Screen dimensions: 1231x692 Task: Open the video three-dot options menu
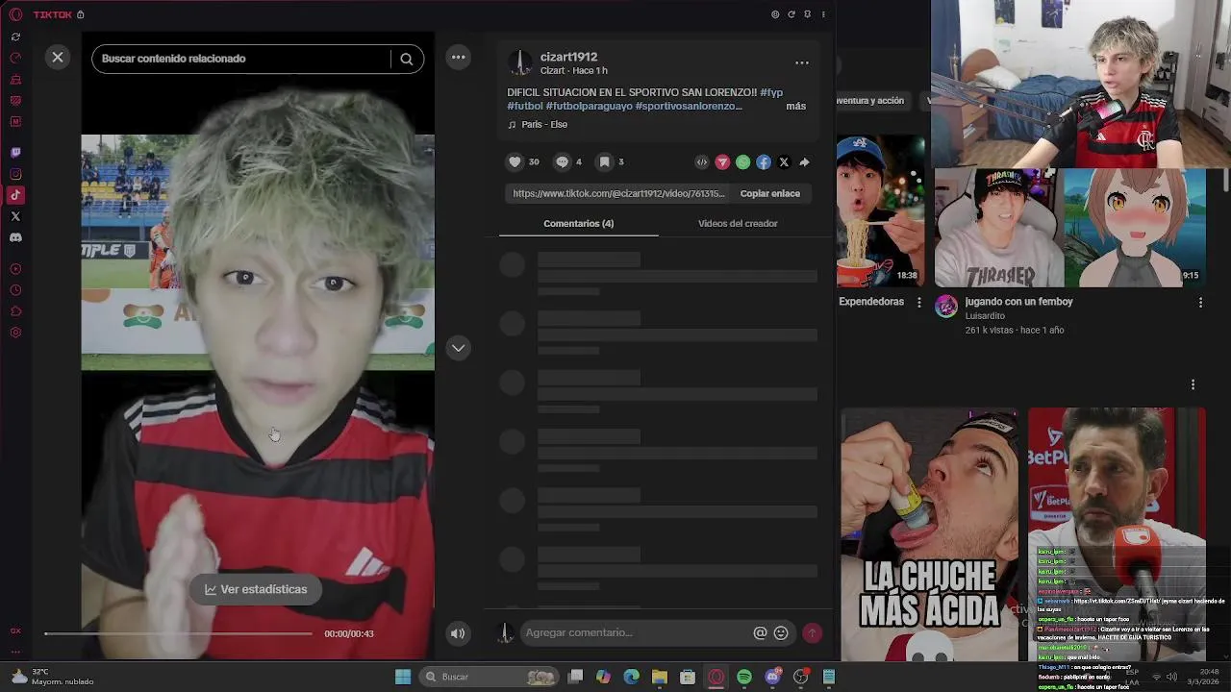[x=459, y=58]
